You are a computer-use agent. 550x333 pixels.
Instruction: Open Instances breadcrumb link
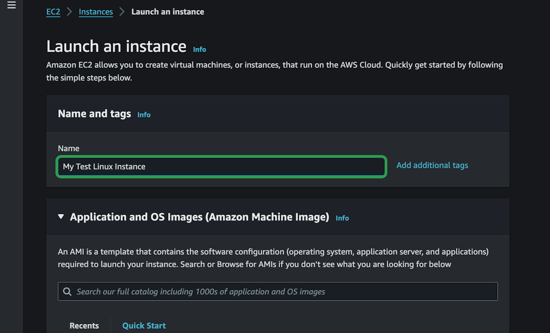(96, 12)
